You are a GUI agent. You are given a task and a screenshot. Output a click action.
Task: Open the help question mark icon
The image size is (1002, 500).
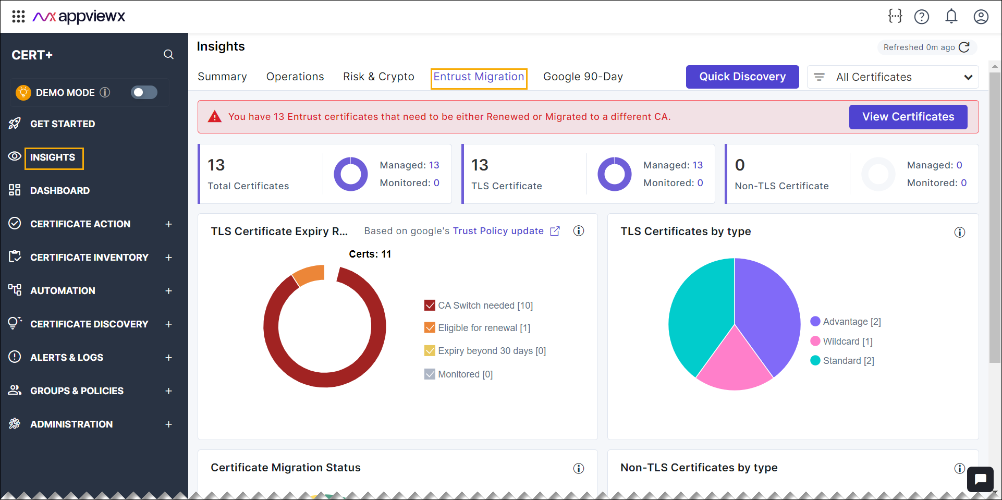point(922,17)
